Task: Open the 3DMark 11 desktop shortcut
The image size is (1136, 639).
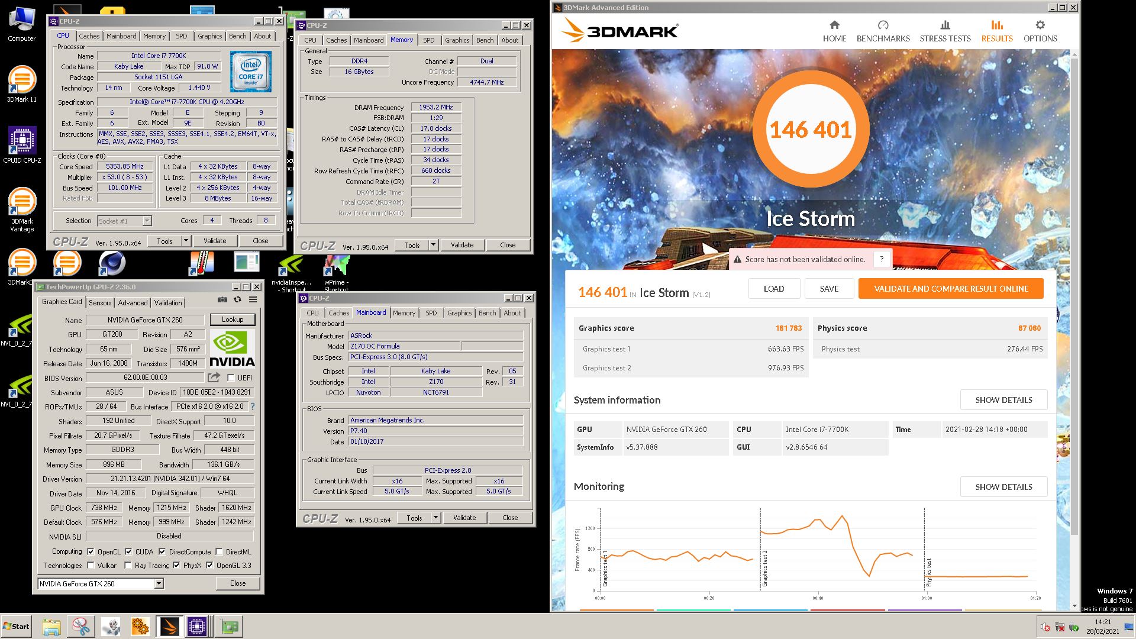Action: tap(22, 83)
